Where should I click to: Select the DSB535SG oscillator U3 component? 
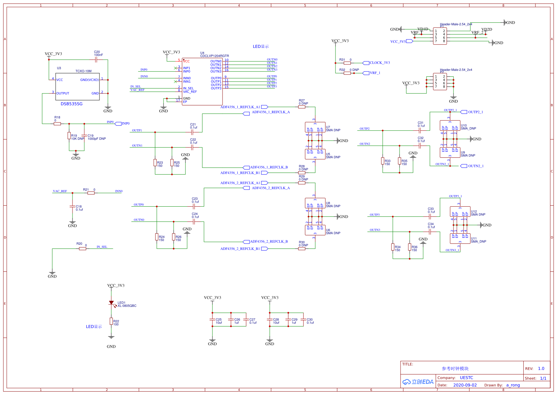(78, 86)
